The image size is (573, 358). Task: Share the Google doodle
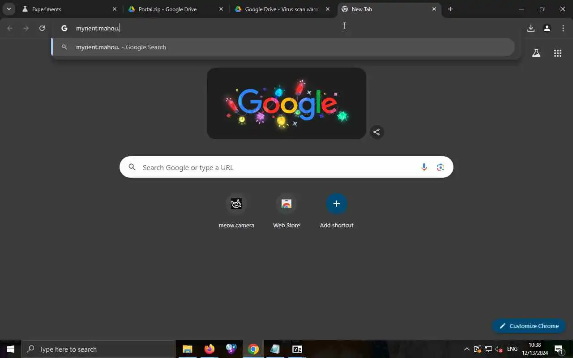377,132
